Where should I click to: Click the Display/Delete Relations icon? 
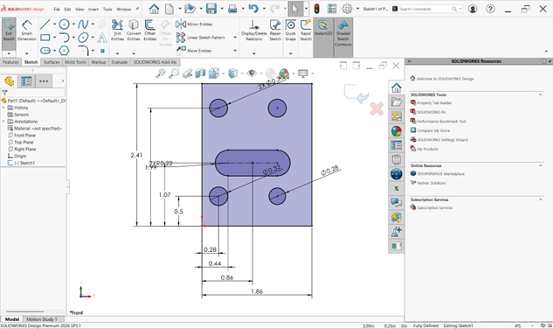(x=254, y=31)
